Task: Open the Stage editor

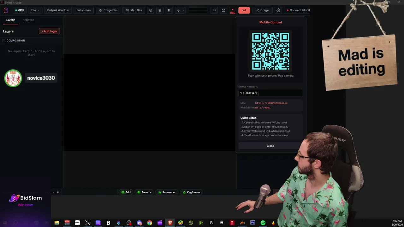Action: tap(262, 10)
